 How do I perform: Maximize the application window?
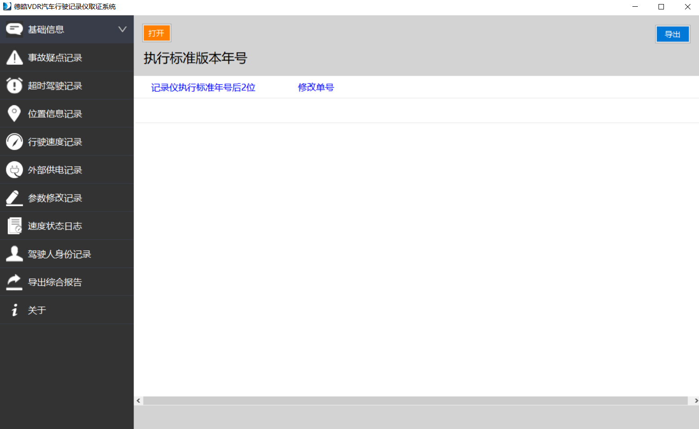(661, 6)
